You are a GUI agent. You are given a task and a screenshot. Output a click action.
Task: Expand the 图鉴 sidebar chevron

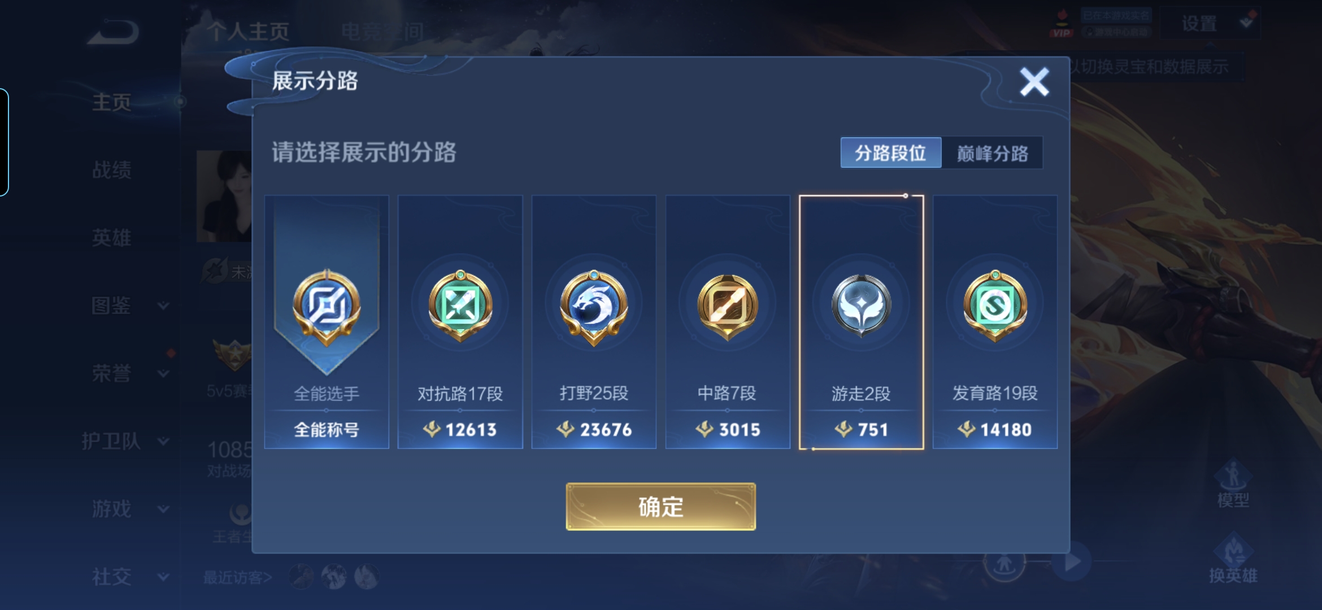point(163,306)
